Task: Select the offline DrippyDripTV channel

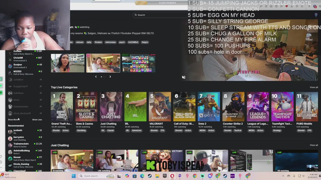Action: [x=25, y=86]
